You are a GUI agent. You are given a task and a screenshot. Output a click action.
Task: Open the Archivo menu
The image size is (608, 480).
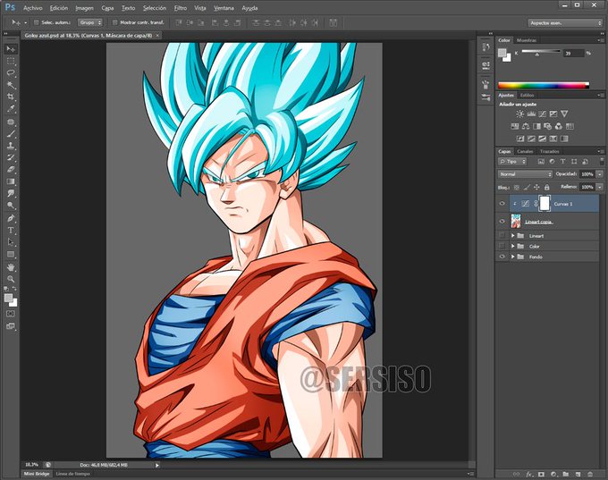pyautogui.click(x=33, y=8)
